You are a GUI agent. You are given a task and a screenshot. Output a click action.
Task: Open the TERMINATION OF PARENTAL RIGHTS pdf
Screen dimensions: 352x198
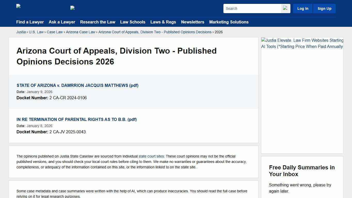pyautogui.click(x=77, y=119)
